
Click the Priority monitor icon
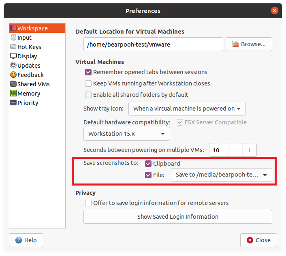click(13, 102)
